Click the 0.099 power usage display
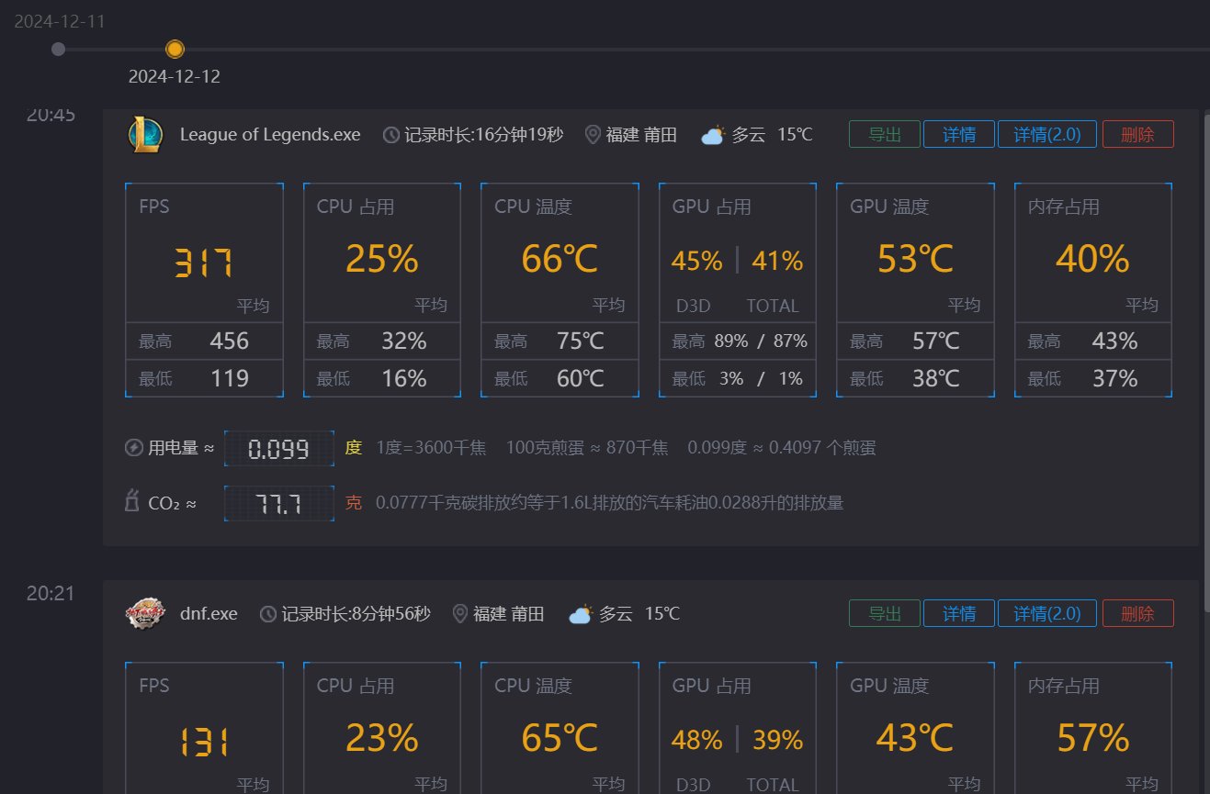The image size is (1210, 794). (278, 449)
